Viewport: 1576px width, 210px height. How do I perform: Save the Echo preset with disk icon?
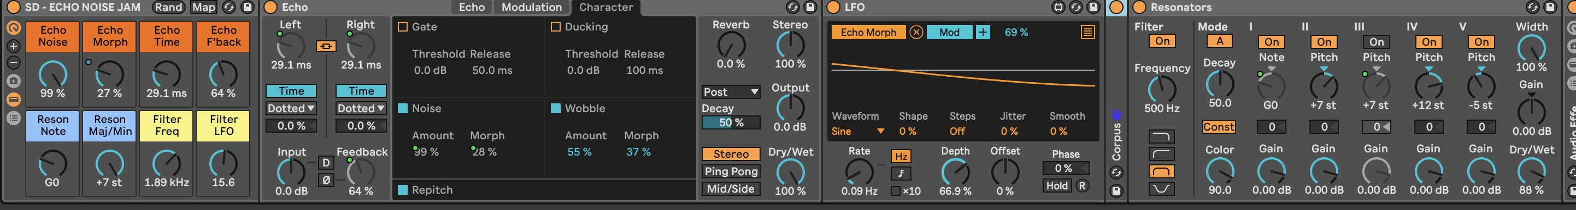810,7
